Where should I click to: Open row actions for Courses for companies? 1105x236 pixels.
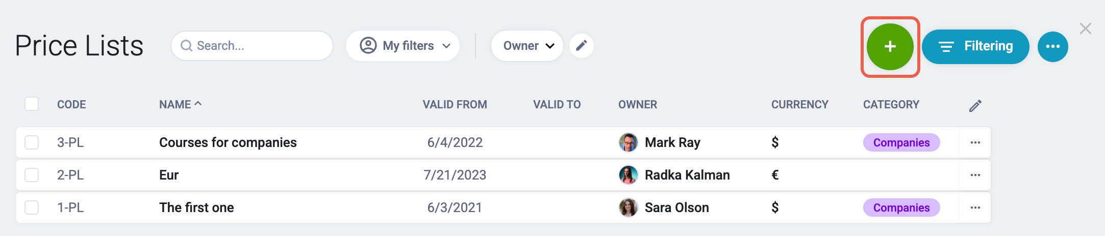(x=975, y=142)
